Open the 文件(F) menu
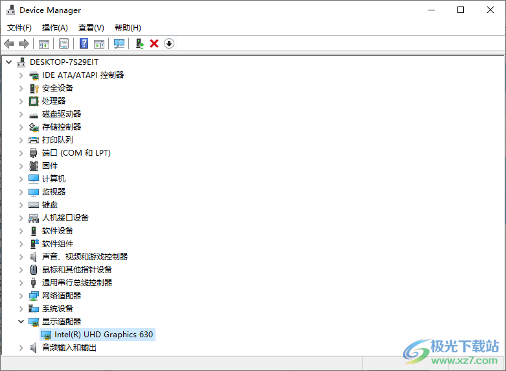 tap(19, 28)
